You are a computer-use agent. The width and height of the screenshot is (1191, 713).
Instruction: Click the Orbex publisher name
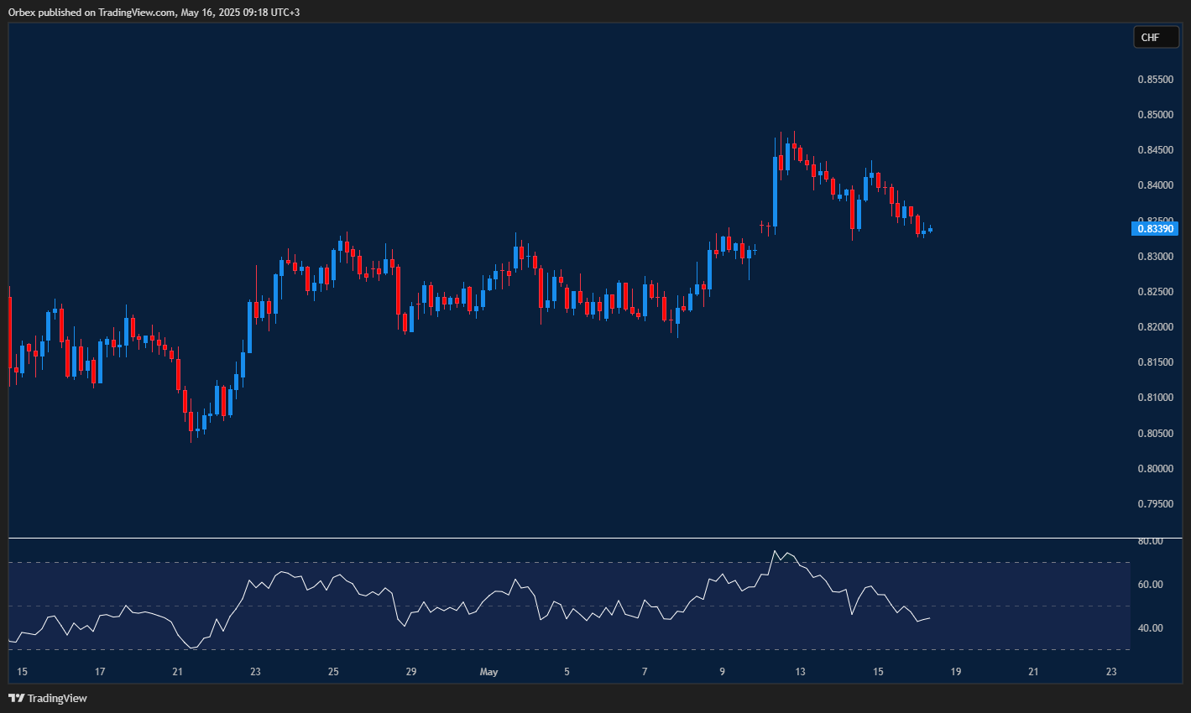click(23, 13)
